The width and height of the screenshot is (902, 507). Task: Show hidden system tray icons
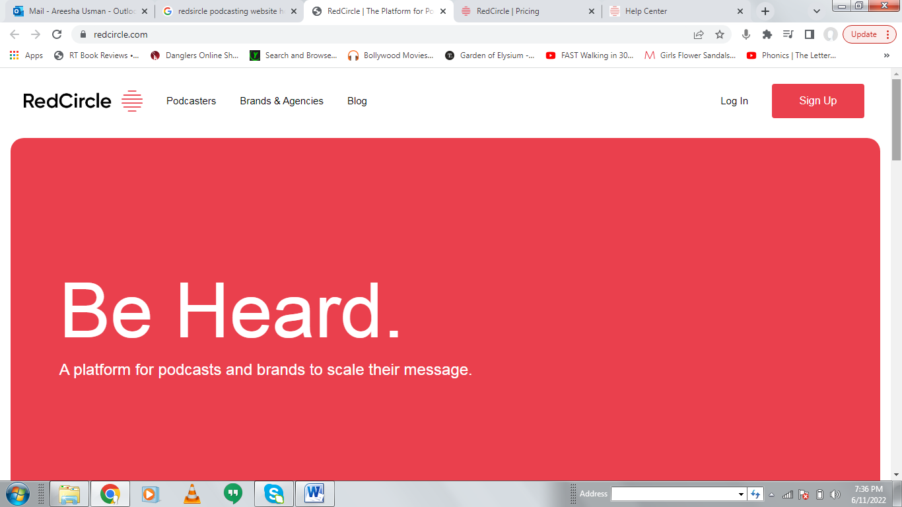[x=771, y=494]
